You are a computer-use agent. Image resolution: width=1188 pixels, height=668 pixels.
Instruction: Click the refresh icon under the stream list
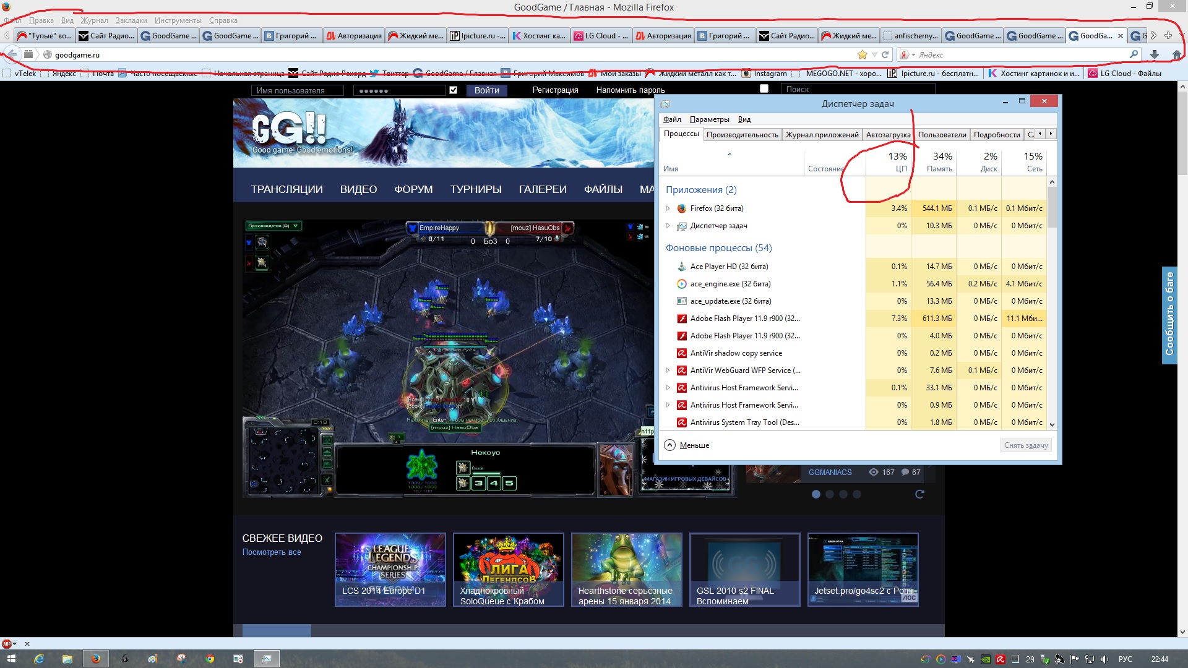point(919,494)
